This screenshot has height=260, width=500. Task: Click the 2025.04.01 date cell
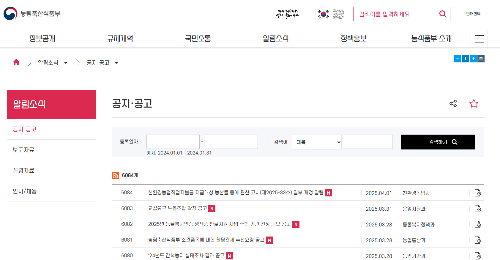(x=379, y=193)
